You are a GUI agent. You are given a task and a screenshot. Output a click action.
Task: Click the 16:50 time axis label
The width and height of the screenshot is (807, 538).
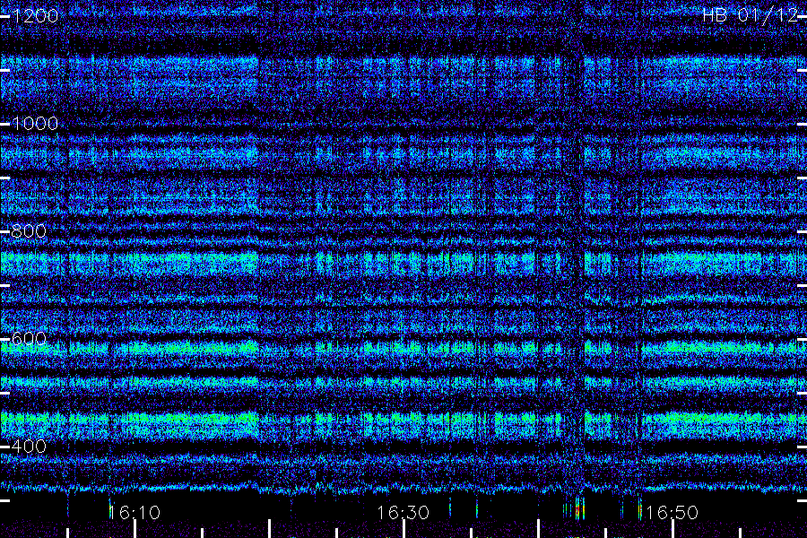tap(672, 513)
